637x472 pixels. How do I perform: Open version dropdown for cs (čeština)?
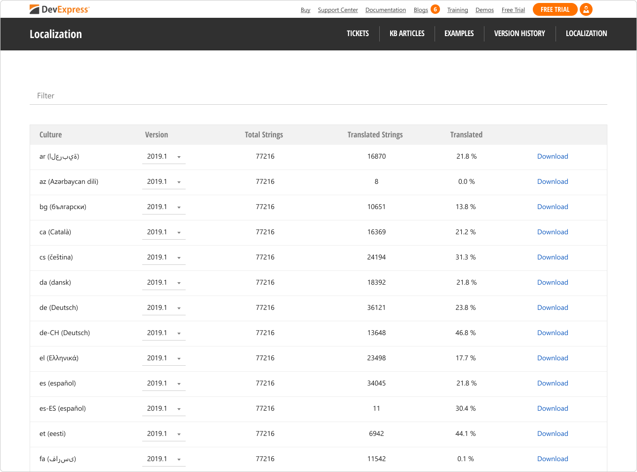pyautogui.click(x=164, y=257)
